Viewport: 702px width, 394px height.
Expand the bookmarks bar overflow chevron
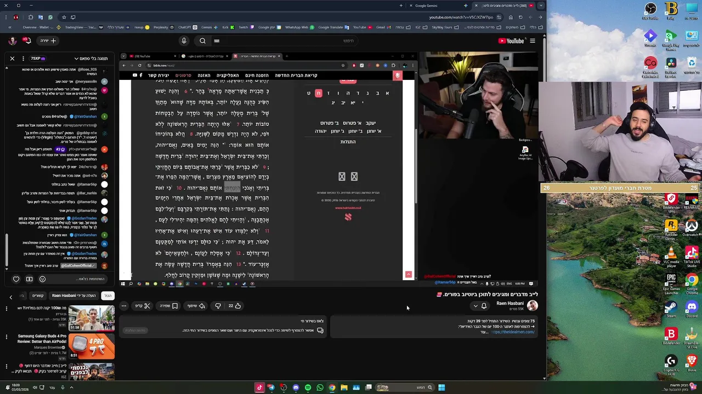click(x=10, y=27)
